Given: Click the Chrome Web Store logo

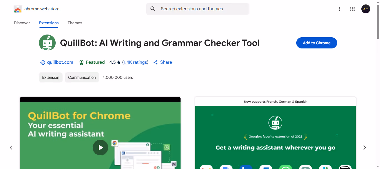Looking at the screenshot, I should click(x=18, y=9).
